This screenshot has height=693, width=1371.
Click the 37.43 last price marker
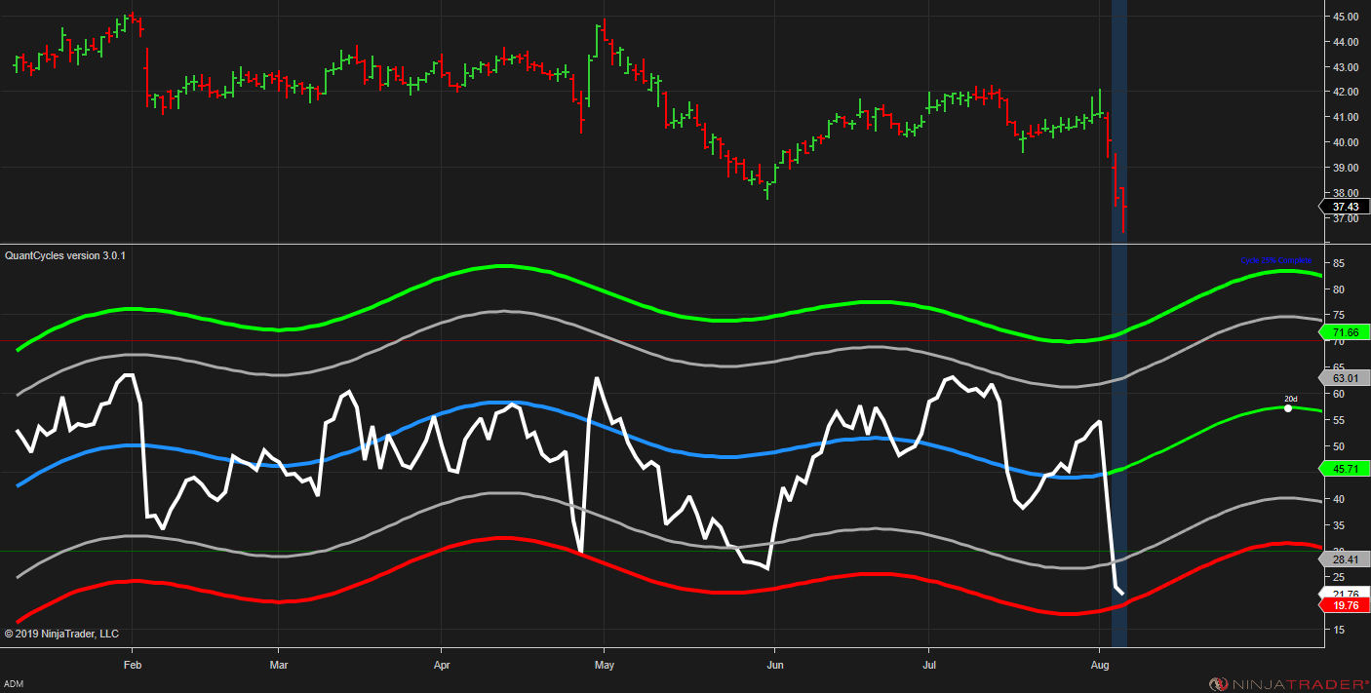(1346, 207)
